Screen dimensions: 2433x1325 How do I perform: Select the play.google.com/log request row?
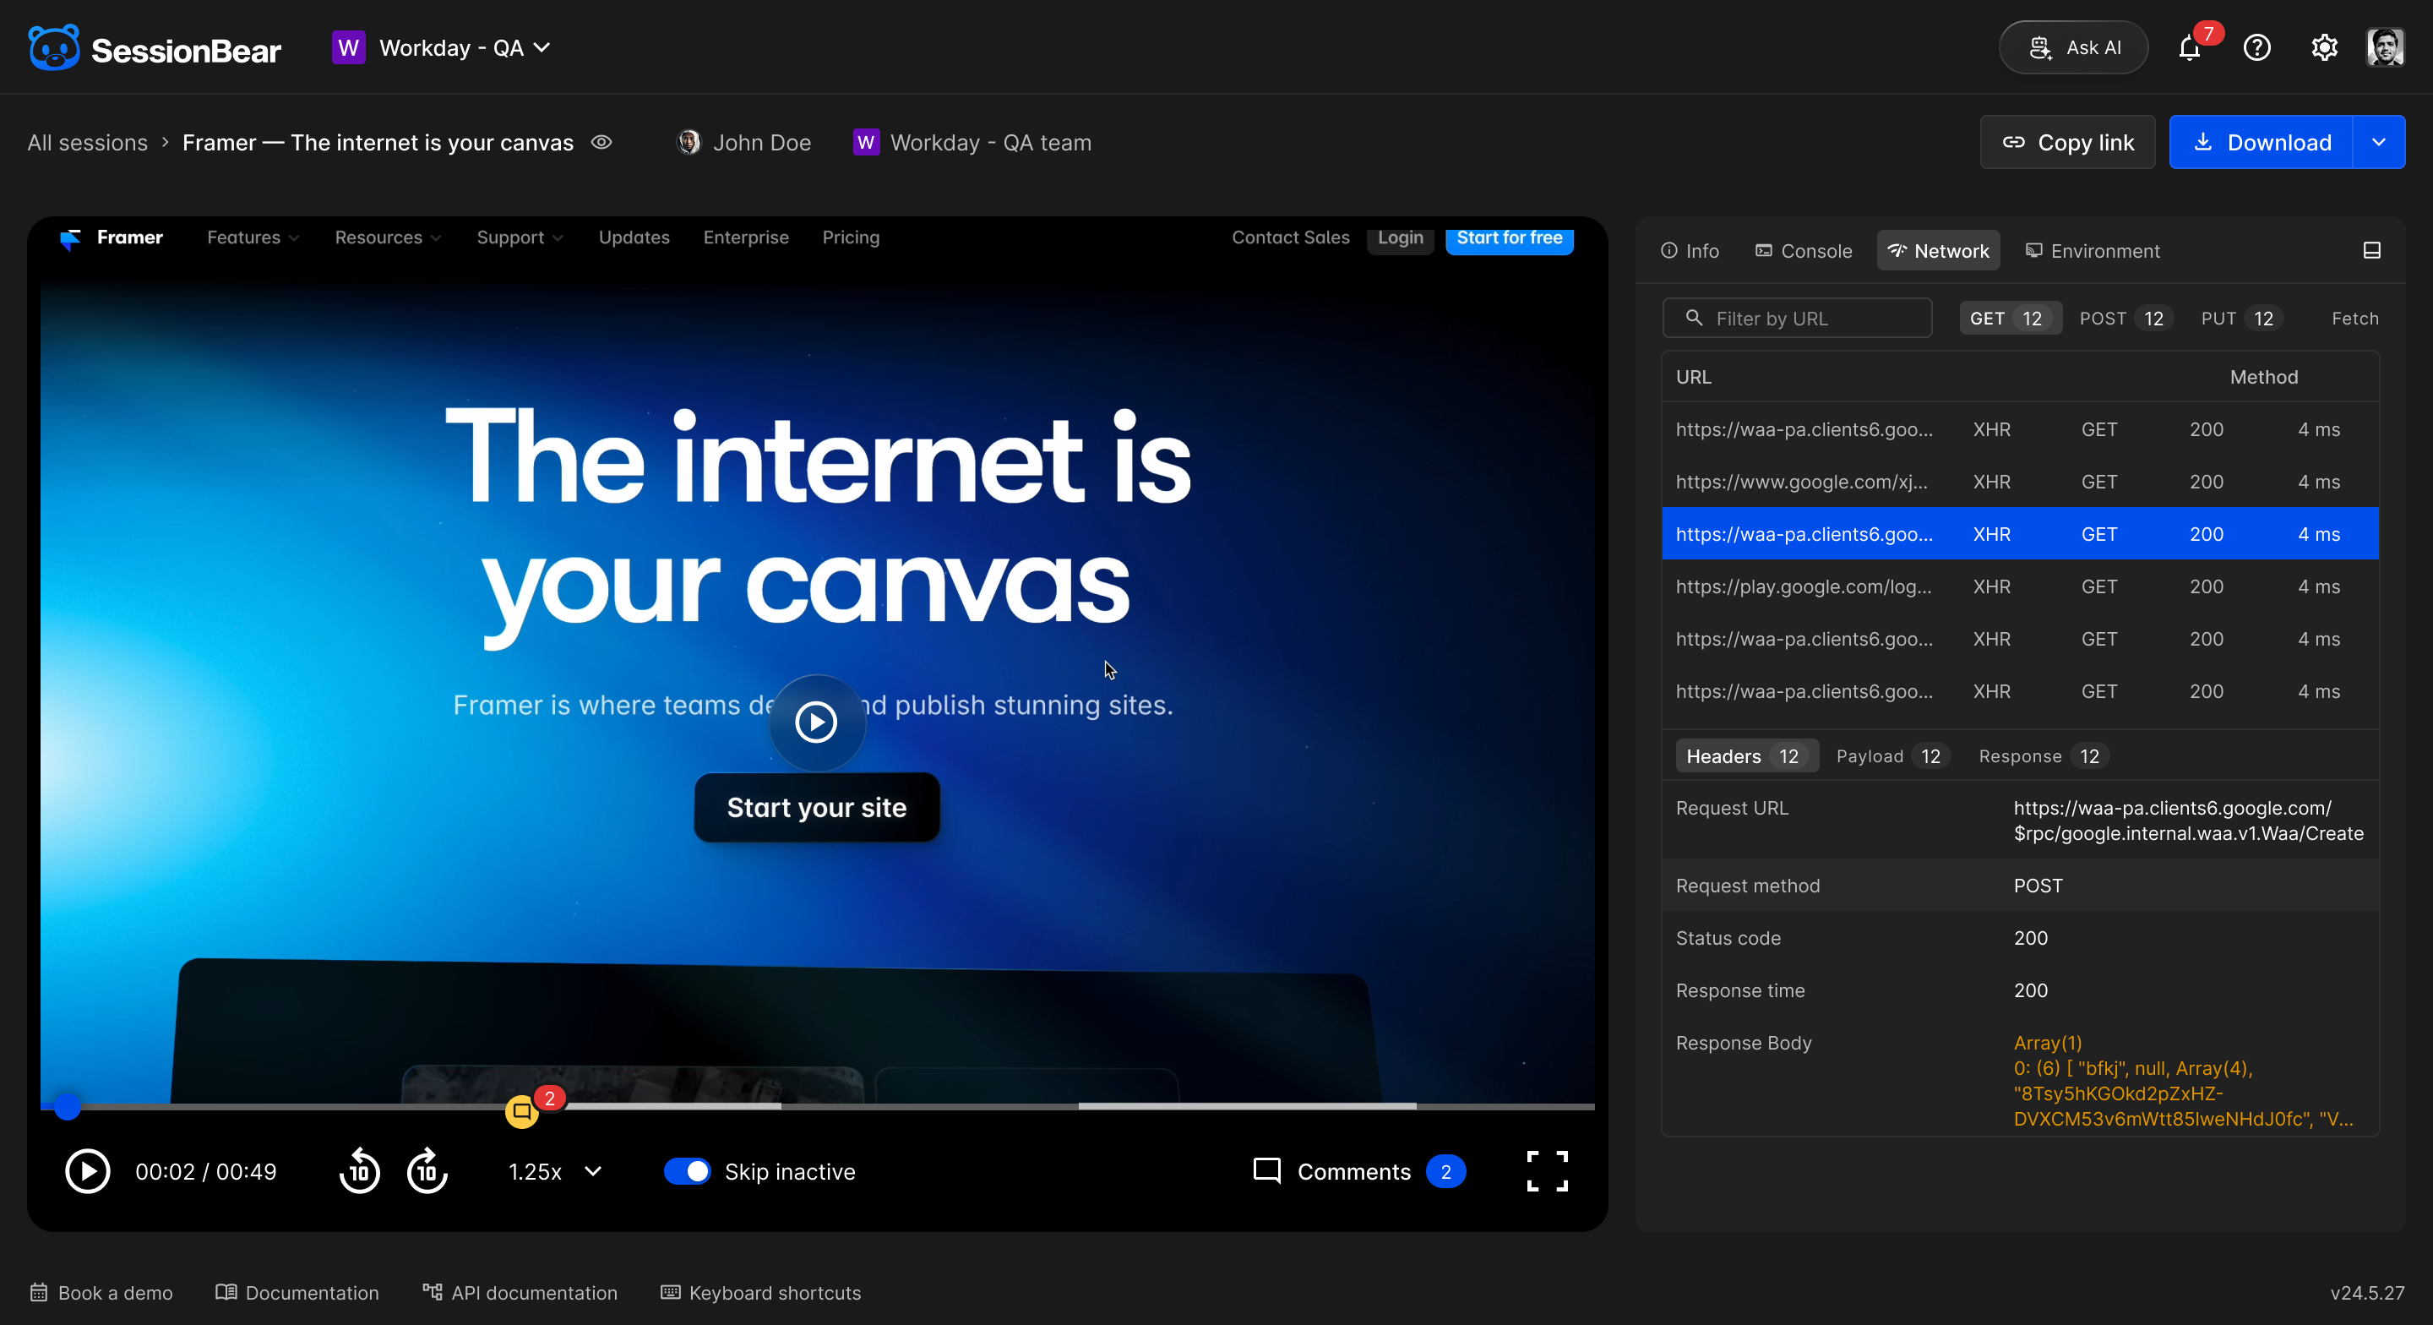[x=2020, y=587]
